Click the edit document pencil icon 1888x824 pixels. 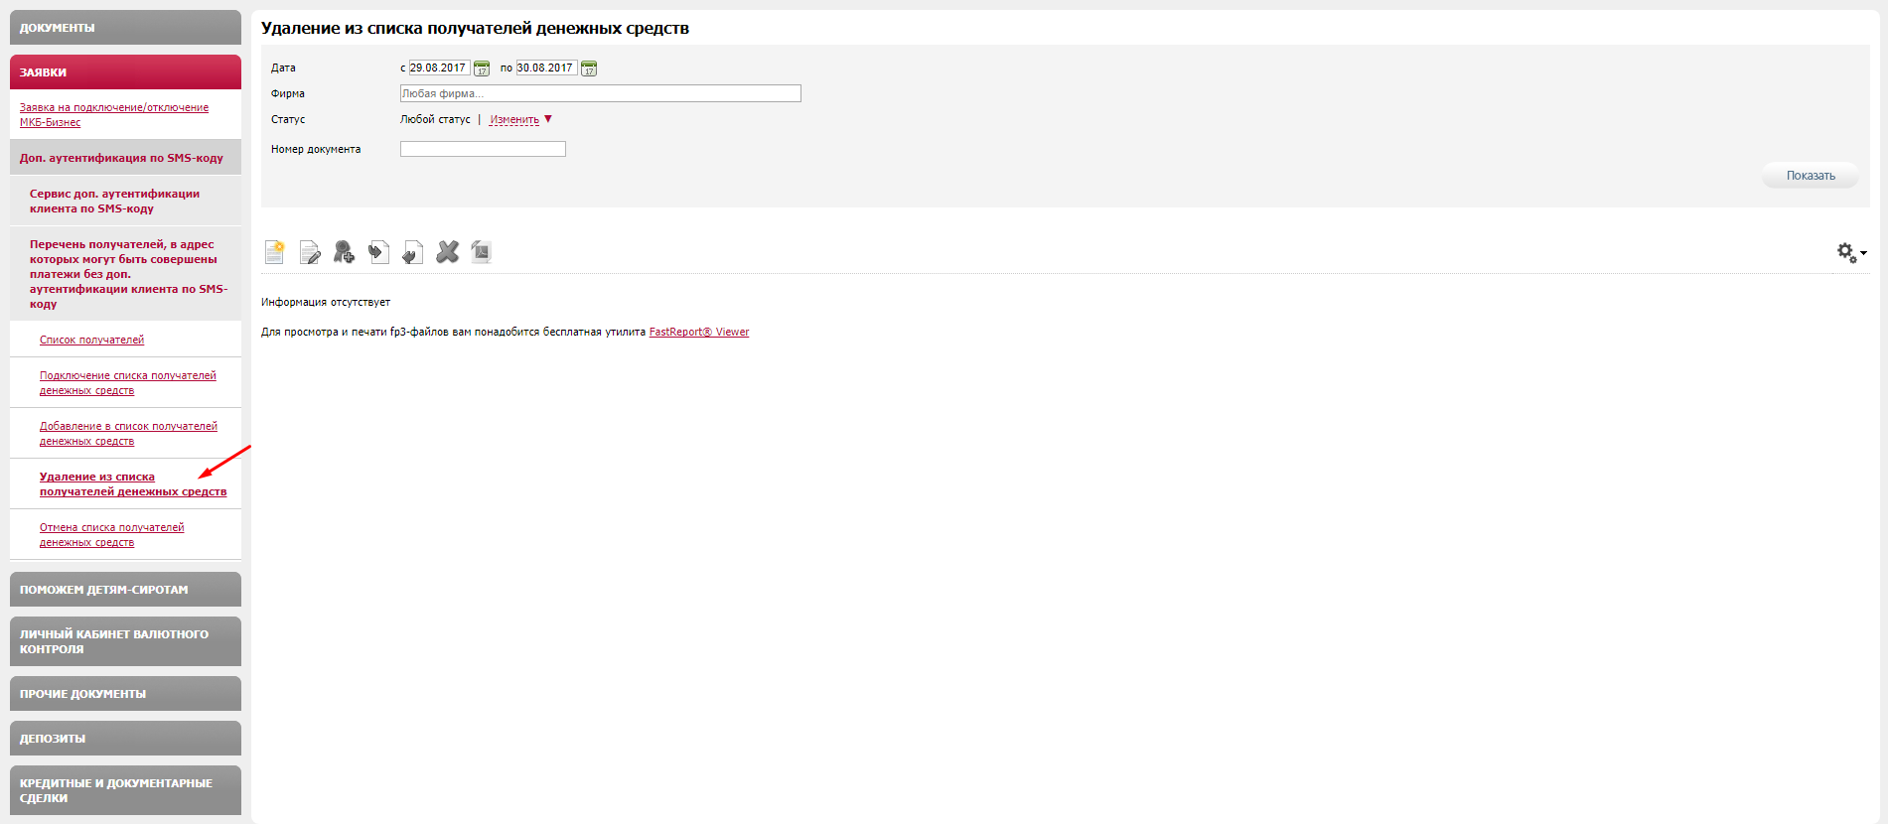click(310, 252)
